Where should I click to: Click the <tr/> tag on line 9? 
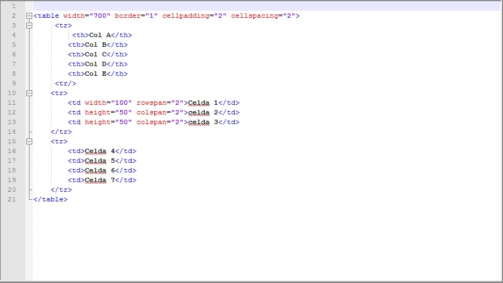point(66,84)
